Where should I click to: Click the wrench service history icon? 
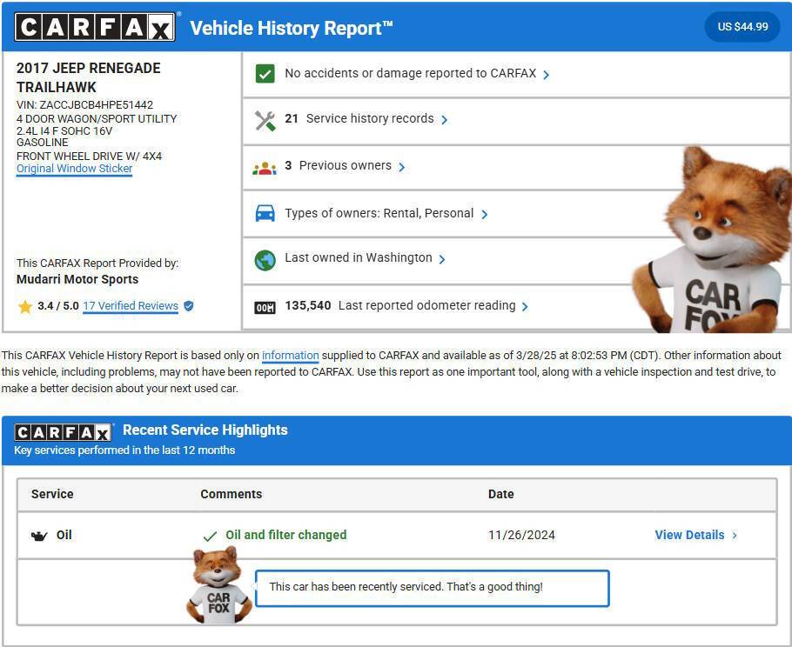(265, 121)
